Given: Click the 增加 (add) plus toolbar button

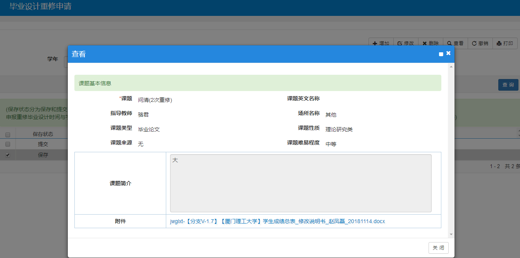Looking at the screenshot, I should click(381, 43).
